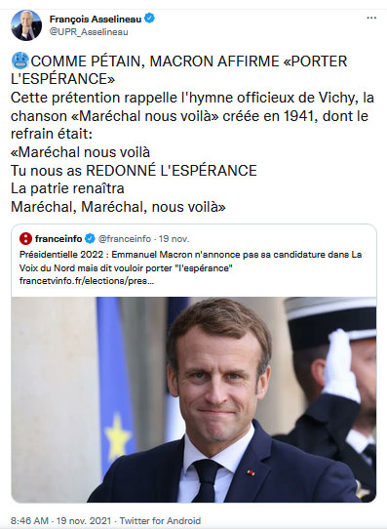Image resolution: width=387 pixels, height=529 pixels.
Task: Click the 19 nov. date of quoted tweet
Action: (x=174, y=239)
